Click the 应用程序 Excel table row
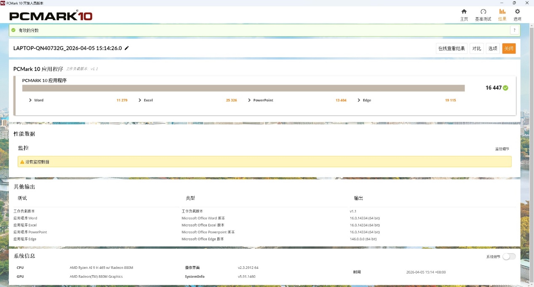534x287 pixels. tap(264, 225)
